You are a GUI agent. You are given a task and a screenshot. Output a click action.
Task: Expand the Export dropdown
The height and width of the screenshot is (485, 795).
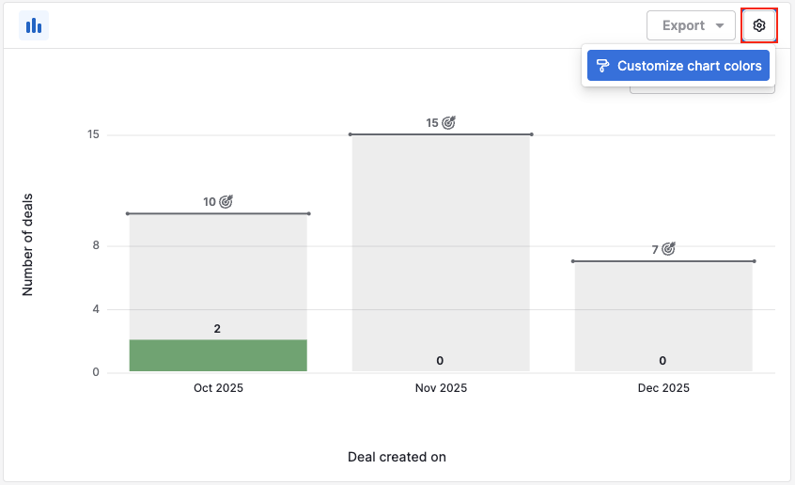pos(691,25)
